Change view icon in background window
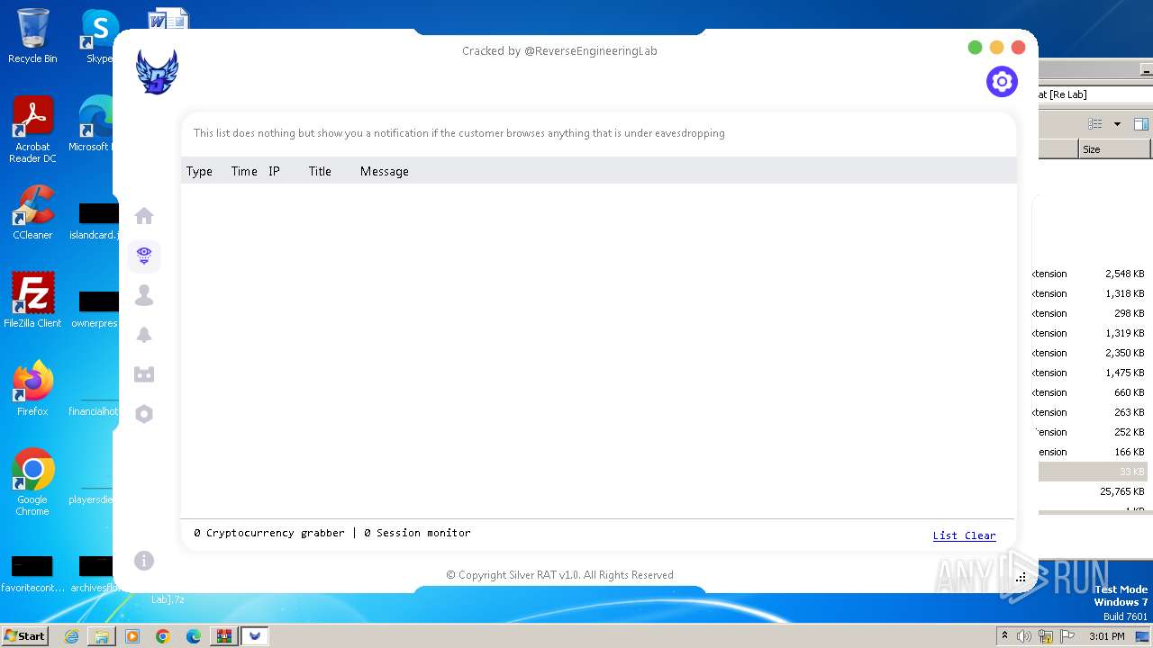 coord(1095,124)
